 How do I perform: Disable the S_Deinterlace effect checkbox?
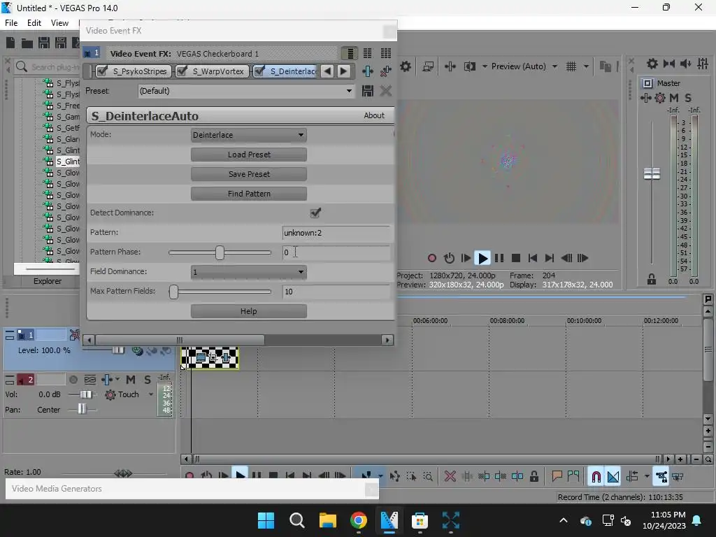pos(259,71)
